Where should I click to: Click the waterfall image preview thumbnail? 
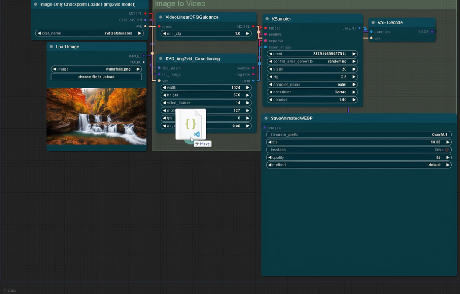(x=96, y=116)
